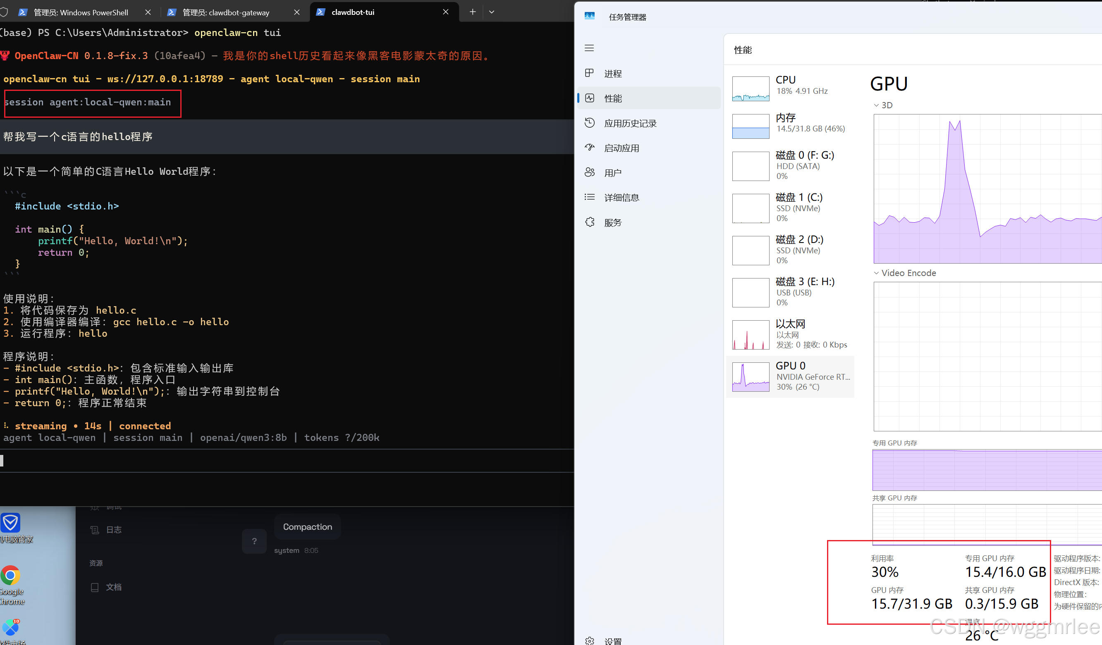Collapse the 3D graph chevron
Screen dimensions: 1102x645
(876, 105)
